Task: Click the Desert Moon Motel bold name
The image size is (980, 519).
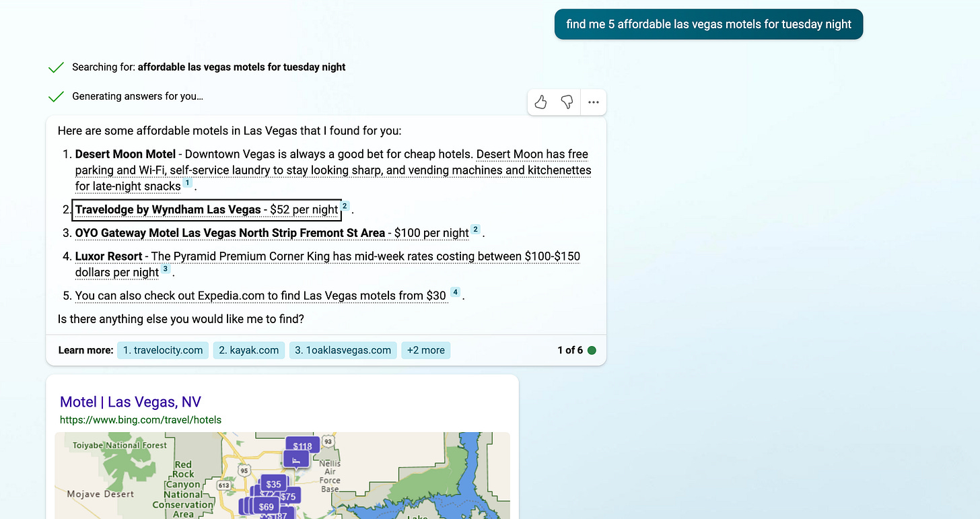Action: pos(125,154)
